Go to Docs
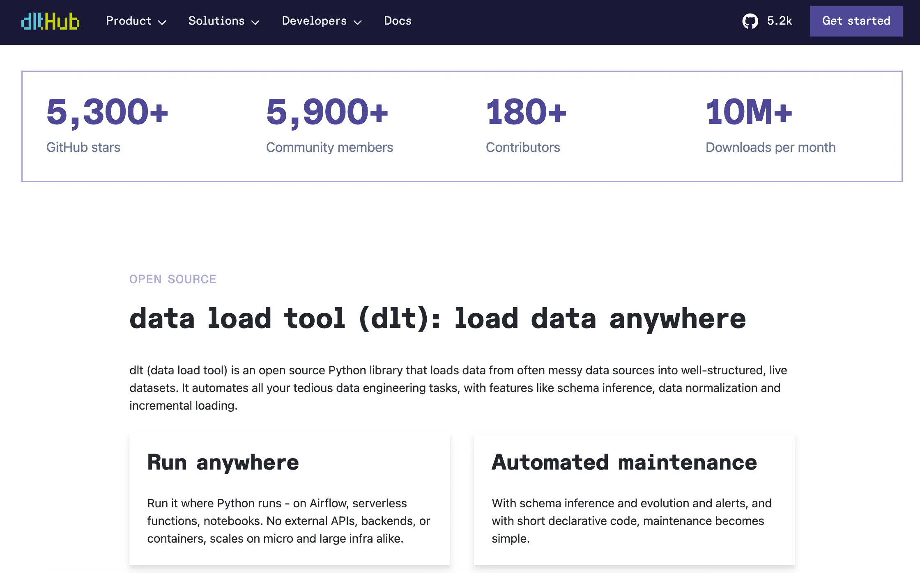 tap(398, 21)
